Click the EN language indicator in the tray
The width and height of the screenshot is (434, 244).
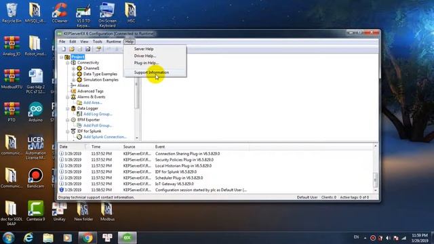[356, 237]
